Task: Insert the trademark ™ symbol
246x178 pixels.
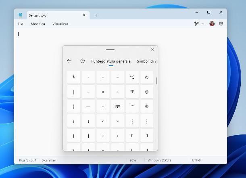Action: tap(132, 107)
